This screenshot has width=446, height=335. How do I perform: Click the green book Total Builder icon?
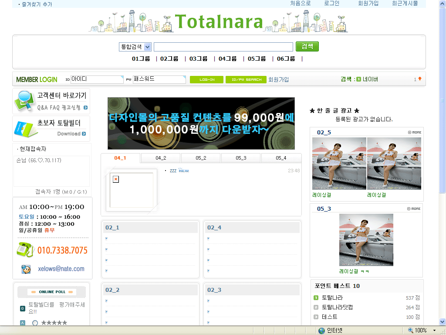[26, 129]
